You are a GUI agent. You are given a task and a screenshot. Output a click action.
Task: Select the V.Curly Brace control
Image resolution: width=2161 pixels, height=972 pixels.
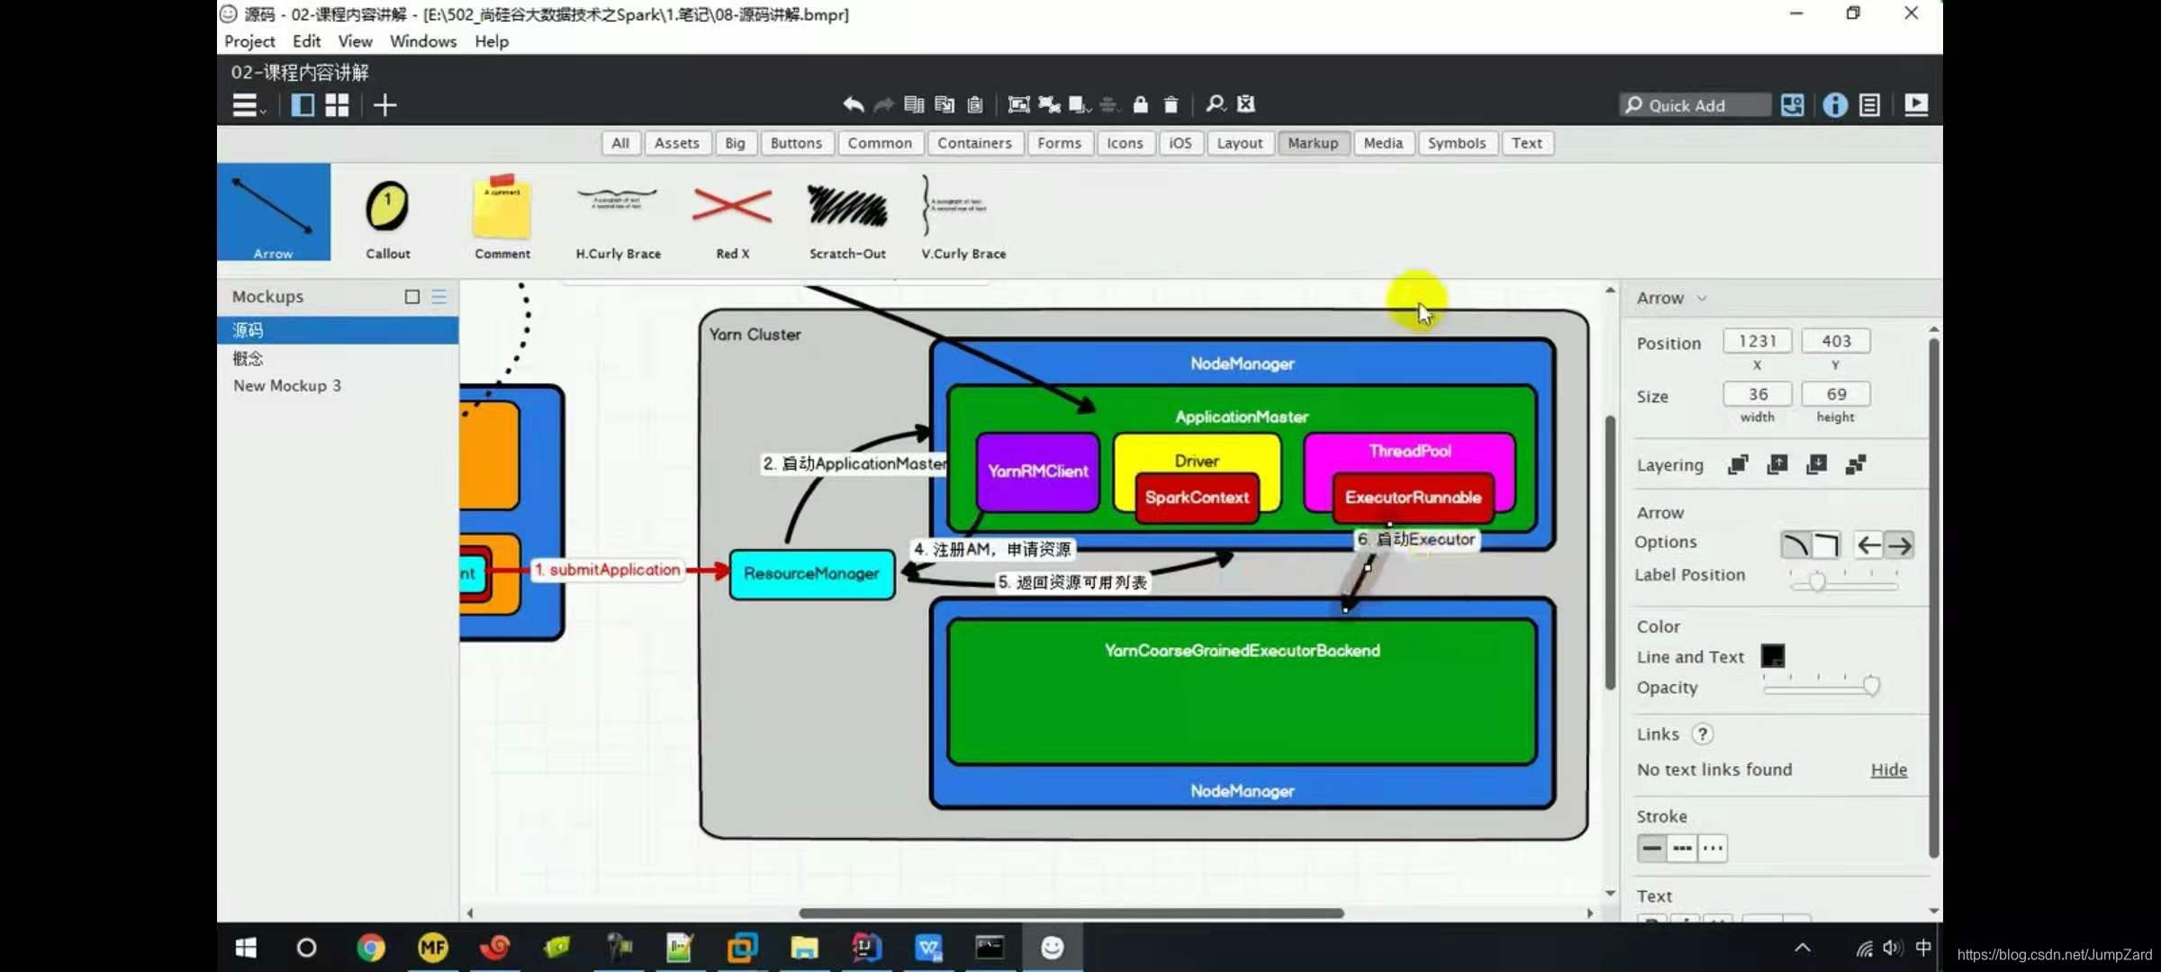pyautogui.click(x=963, y=216)
